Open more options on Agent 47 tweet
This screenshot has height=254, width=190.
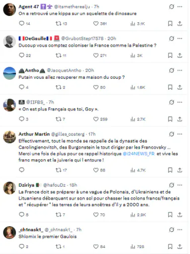coord(180,6)
